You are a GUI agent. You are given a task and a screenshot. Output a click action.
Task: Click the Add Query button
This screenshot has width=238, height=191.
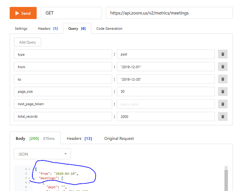pyautogui.click(x=27, y=42)
